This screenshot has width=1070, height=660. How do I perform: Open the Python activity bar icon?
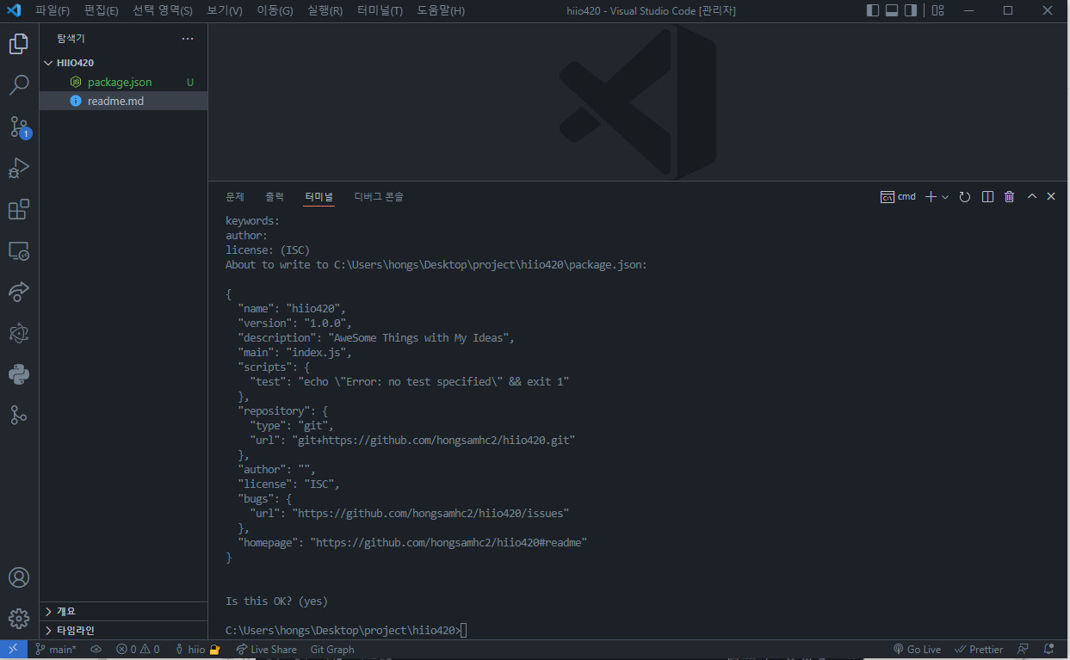[19, 374]
